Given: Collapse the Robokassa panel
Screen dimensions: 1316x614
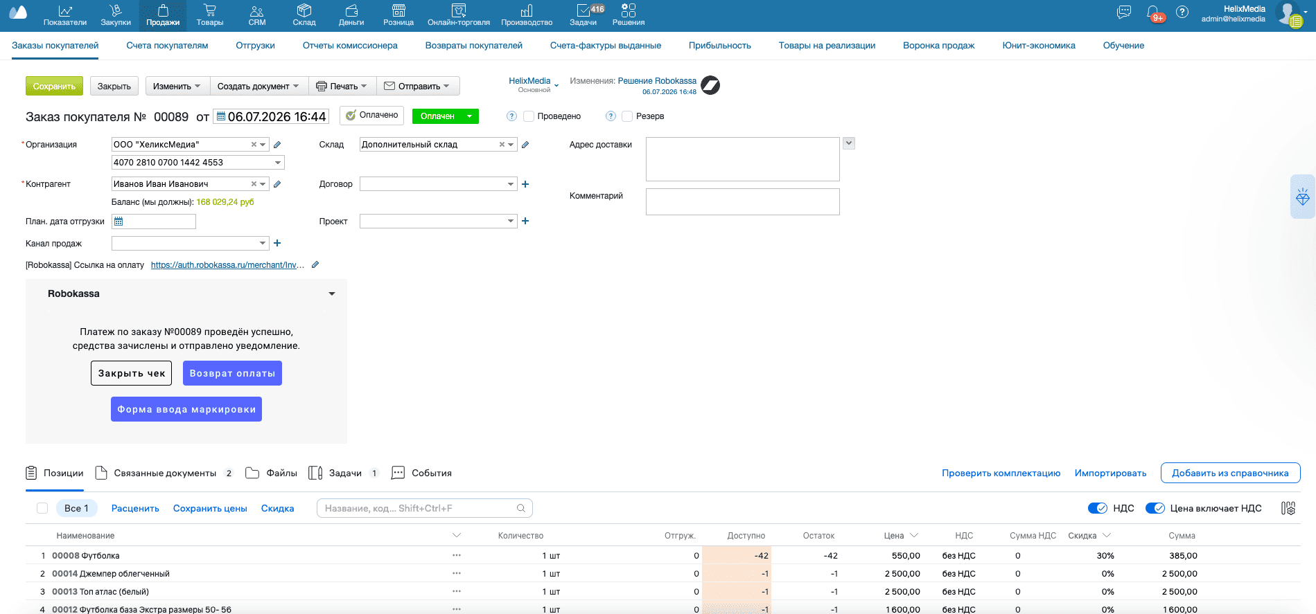Looking at the screenshot, I should tap(332, 294).
